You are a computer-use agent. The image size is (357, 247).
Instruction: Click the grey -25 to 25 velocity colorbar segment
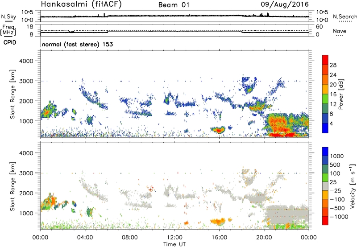tap(325, 186)
